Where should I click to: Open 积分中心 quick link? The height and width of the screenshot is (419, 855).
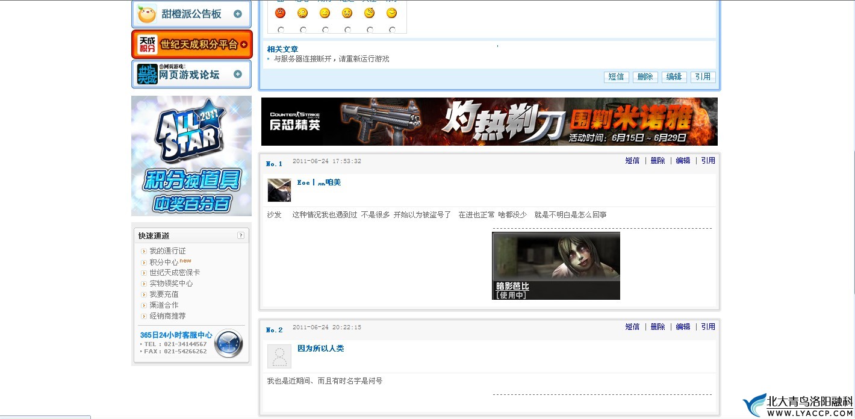coord(164,262)
